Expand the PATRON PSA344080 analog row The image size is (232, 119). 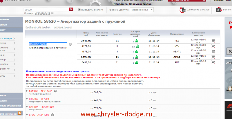point(27,107)
